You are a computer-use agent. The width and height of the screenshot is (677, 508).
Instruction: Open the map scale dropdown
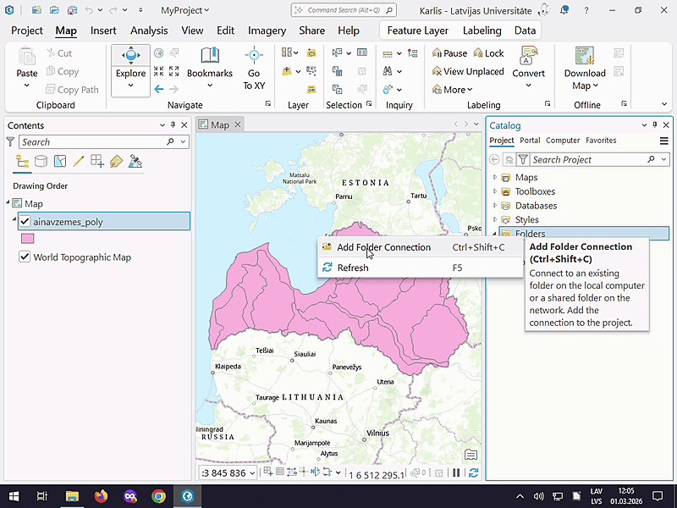click(x=252, y=473)
